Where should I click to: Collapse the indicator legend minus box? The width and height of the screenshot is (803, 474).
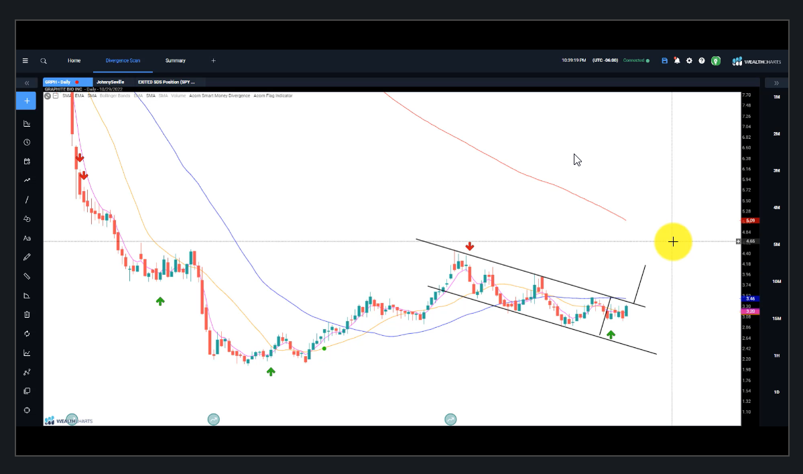(x=56, y=96)
